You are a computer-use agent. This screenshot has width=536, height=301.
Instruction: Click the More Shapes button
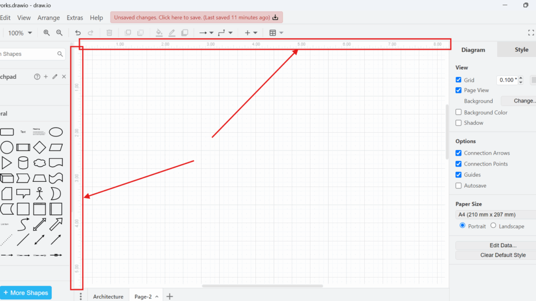[x=26, y=293]
